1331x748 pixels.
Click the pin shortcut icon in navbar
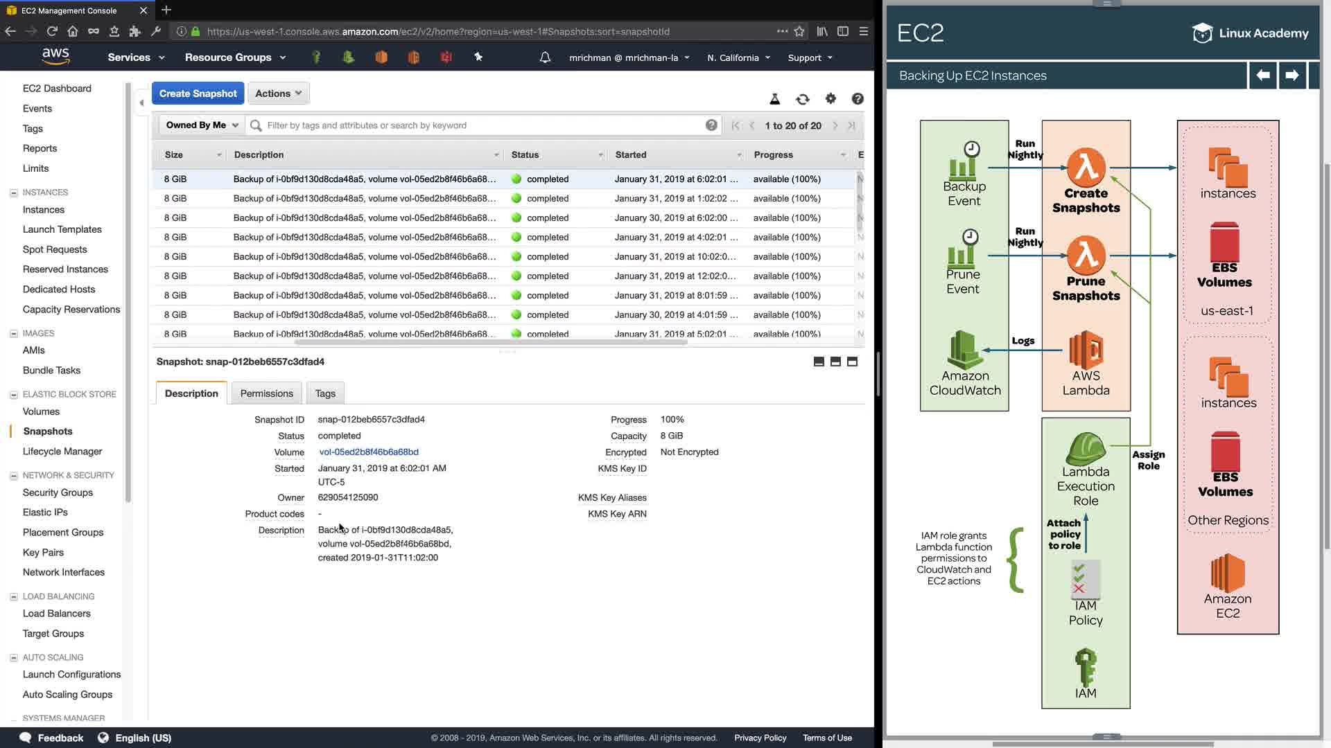(x=478, y=57)
